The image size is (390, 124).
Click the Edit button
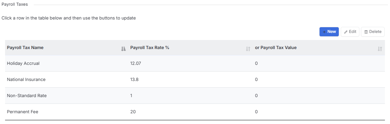(350, 32)
